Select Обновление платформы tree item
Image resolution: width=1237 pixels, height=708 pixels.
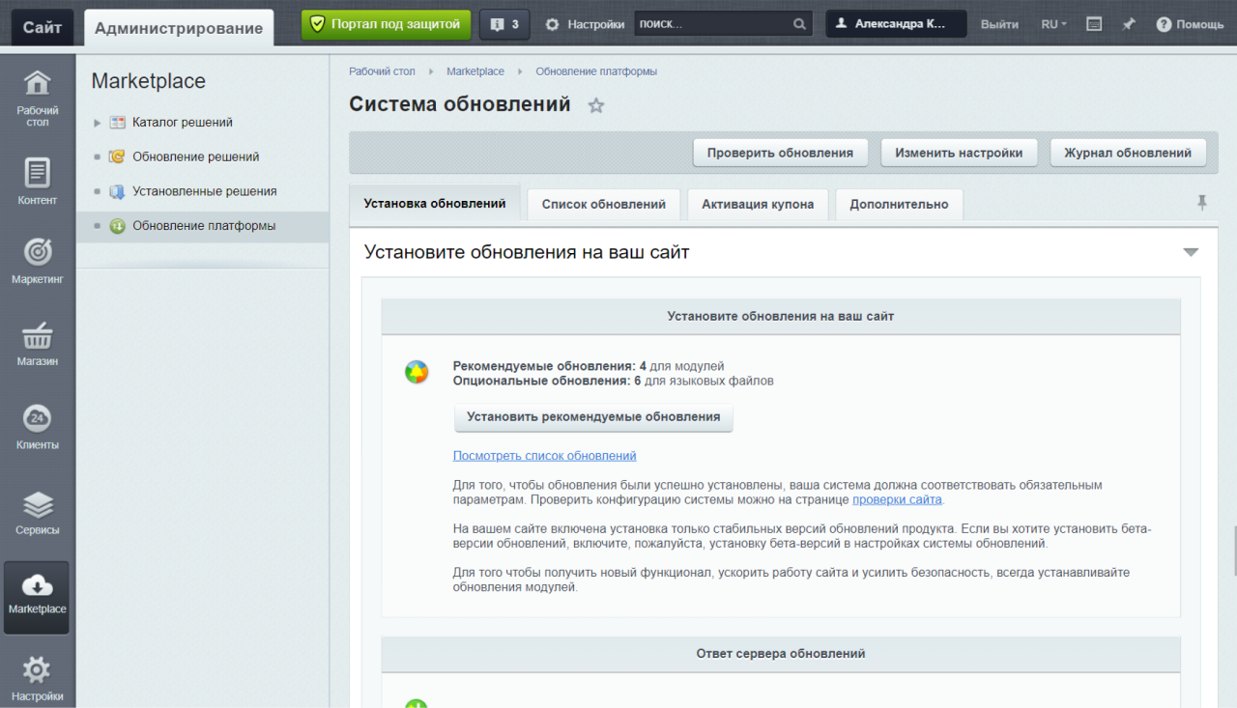click(204, 226)
